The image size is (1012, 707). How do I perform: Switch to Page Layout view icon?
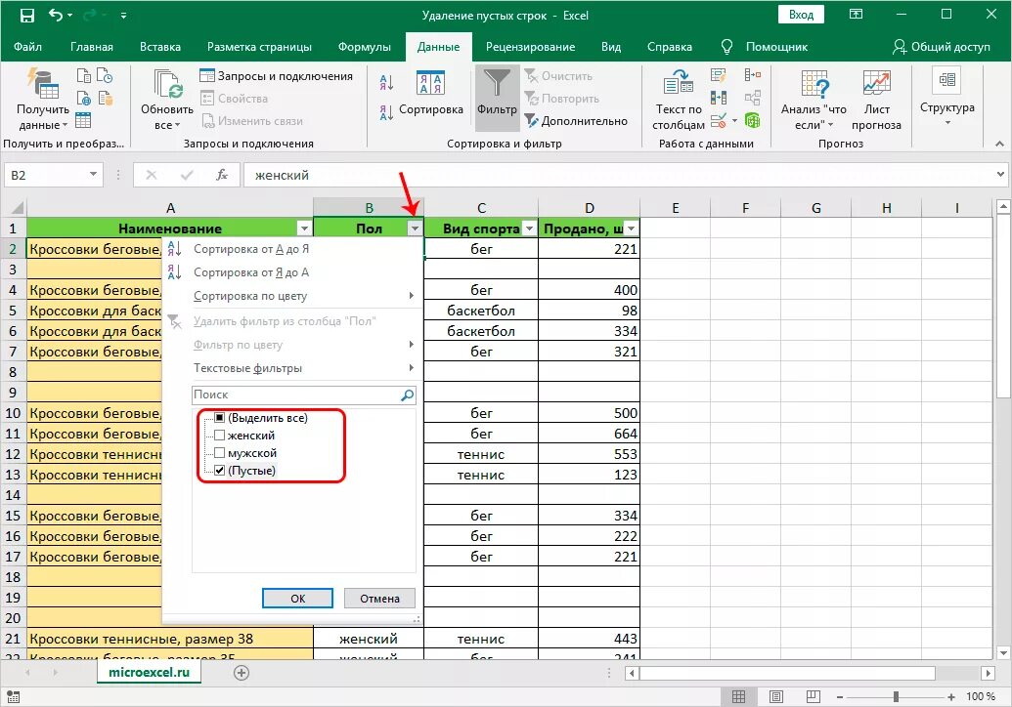[776, 696]
